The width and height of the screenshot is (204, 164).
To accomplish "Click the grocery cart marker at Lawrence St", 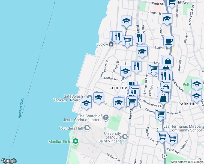I will coord(160,114).
